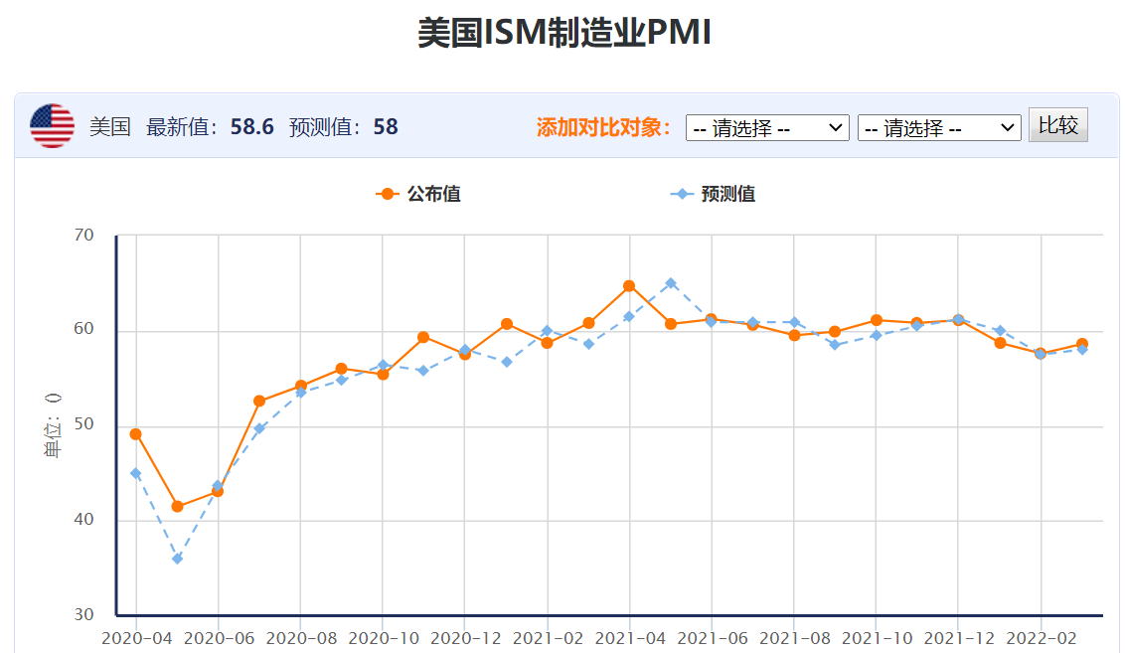Screen dimensions: 1125x653
Task: Click the 2021-06 x-axis label
Action: pyautogui.click(x=712, y=637)
